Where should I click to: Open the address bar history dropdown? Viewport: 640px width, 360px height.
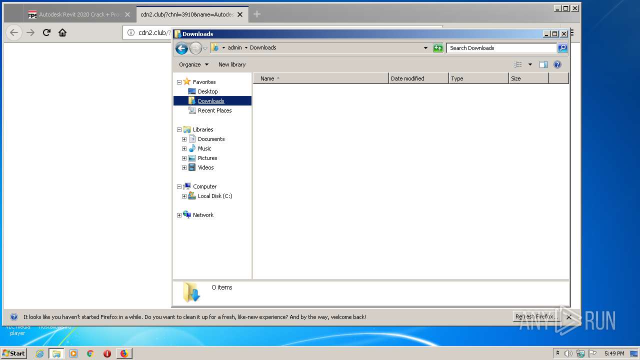coord(425,48)
